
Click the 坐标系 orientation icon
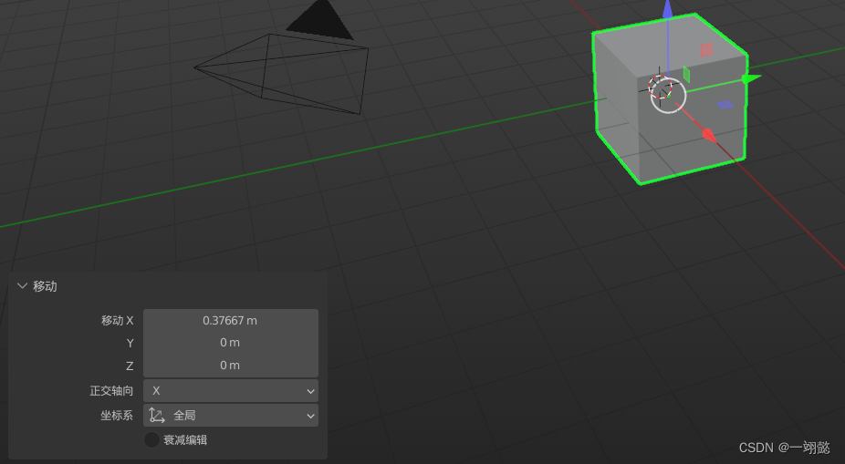click(x=157, y=415)
